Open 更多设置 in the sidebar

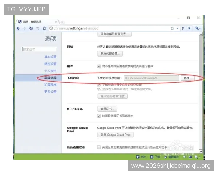[x=51, y=92]
